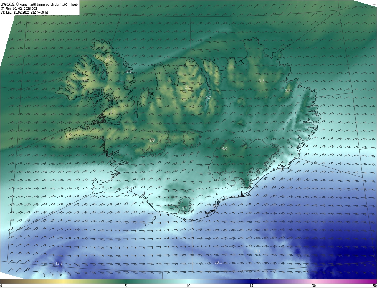Click the 5 tick label on the color scale

pyautogui.click(x=126, y=286)
